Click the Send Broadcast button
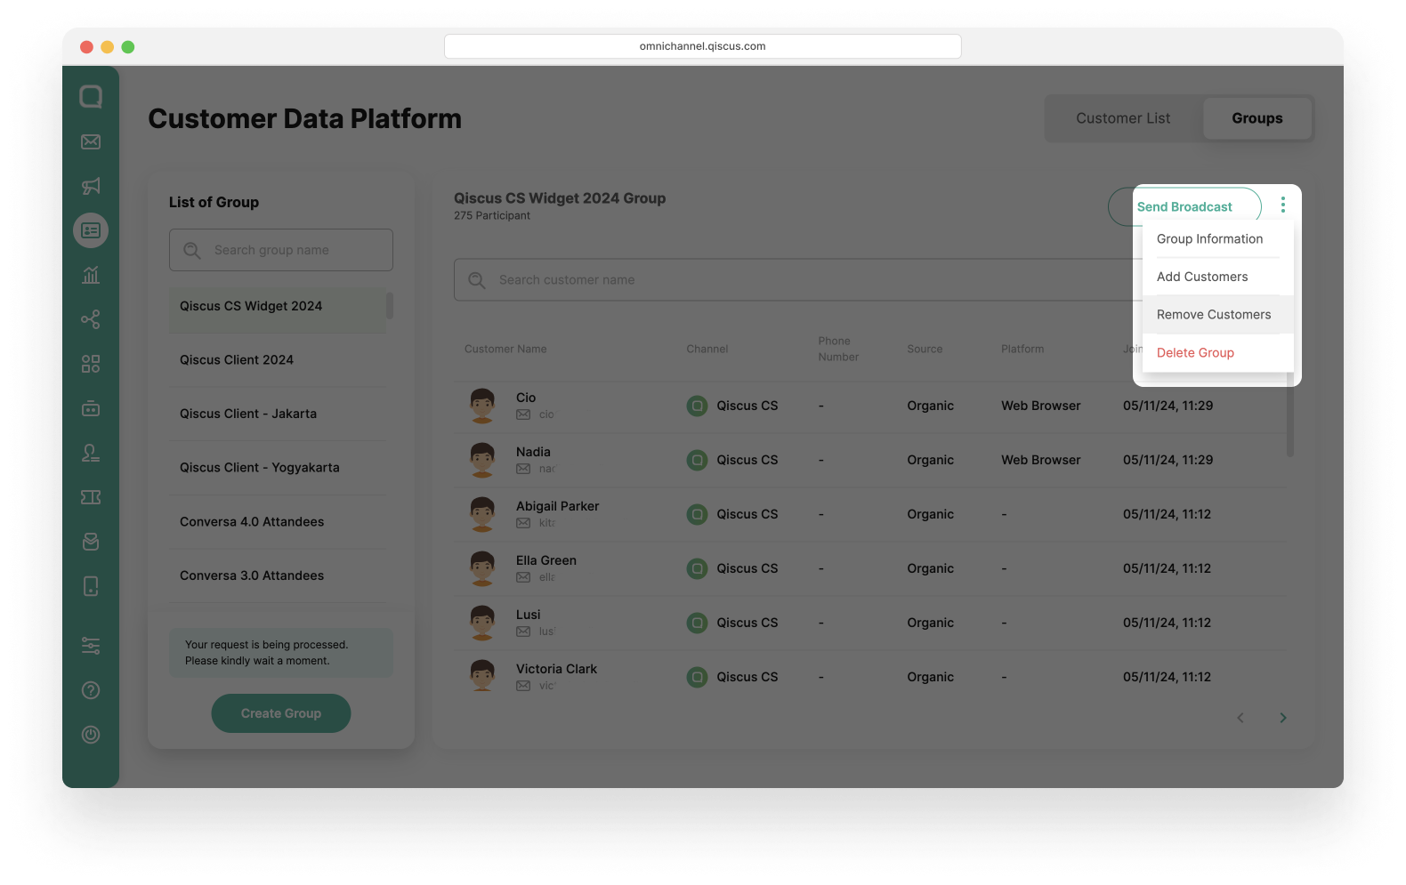The height and width of the screenshot is (885, 1406). pos(1184,207)
